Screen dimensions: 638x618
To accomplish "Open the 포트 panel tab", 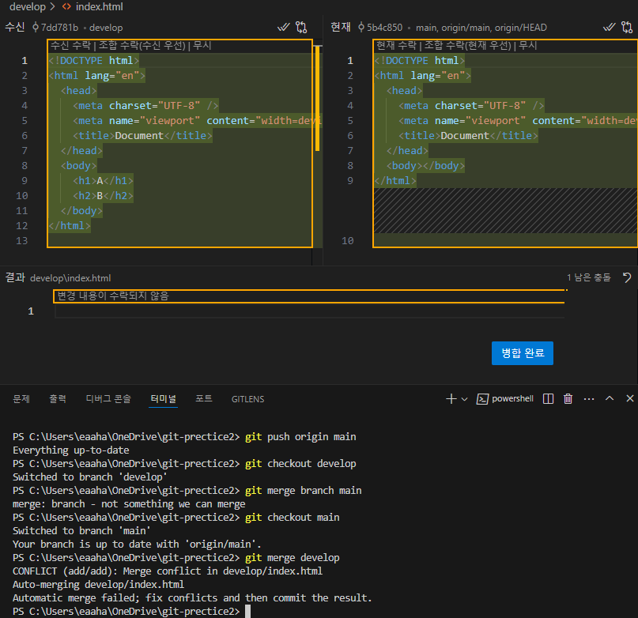I will coord(204,399).
